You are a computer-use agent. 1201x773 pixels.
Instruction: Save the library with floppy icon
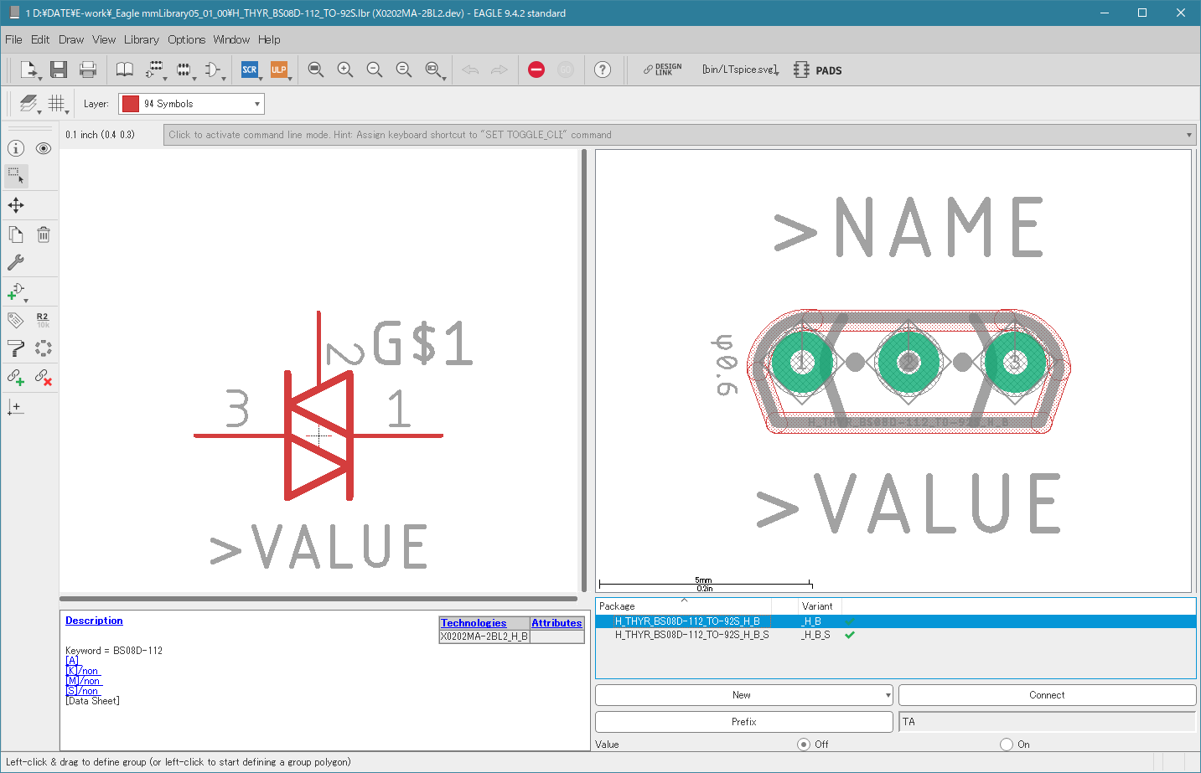[58, 70]
